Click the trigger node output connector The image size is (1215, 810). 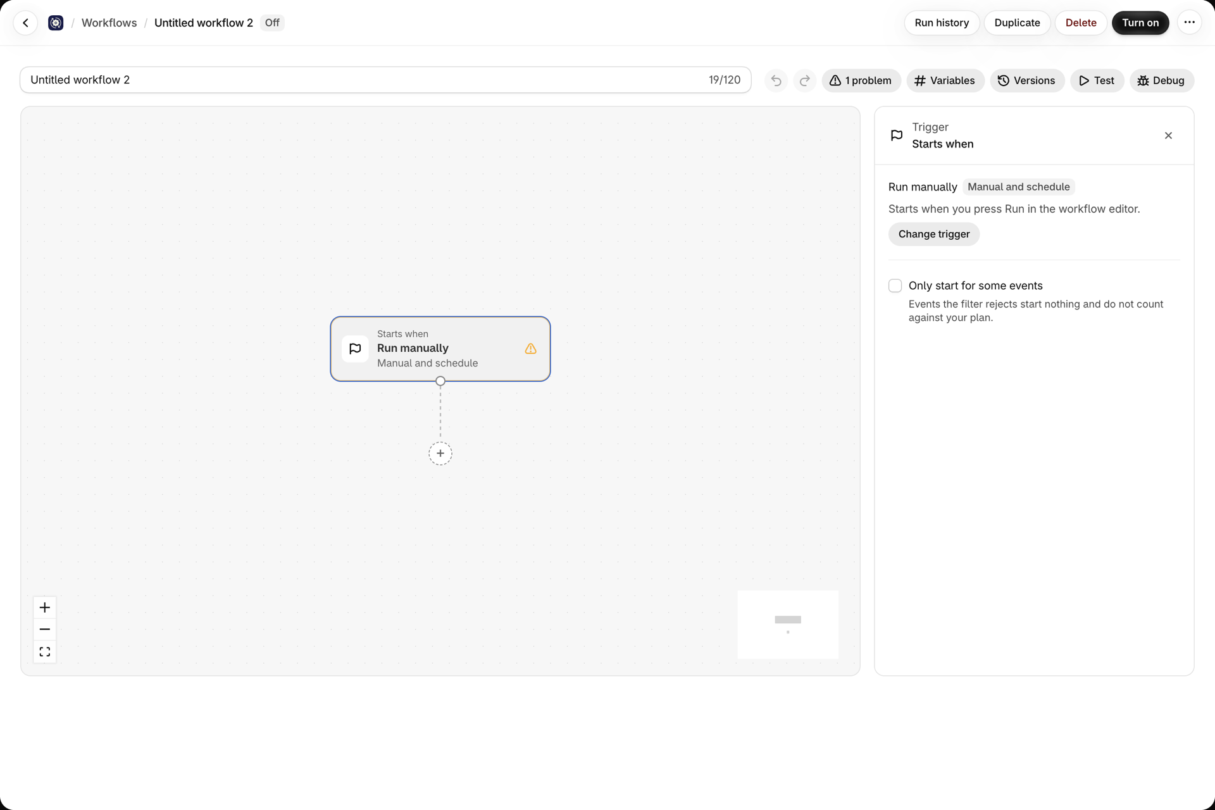(x=440, y=381)
